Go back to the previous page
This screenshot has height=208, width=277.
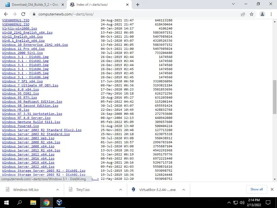(x=6, y=14)
